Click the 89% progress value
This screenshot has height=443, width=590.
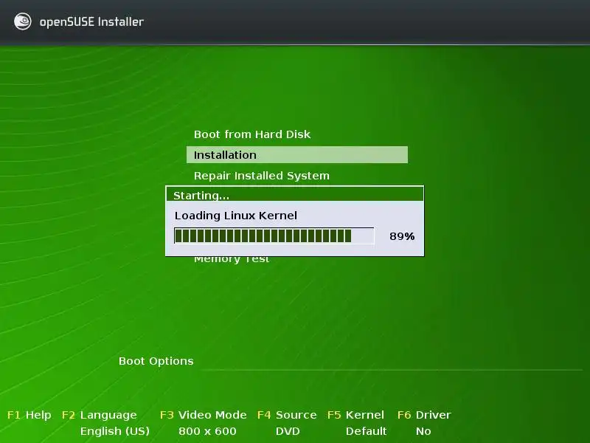coord(402,236)
